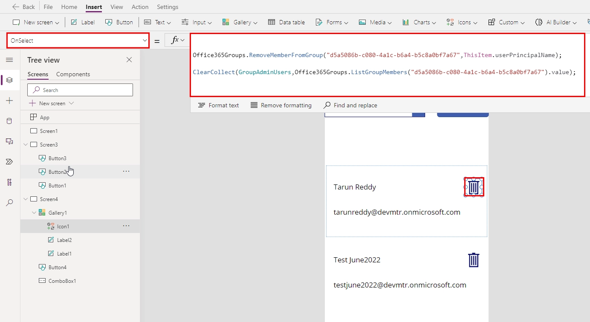Click Format text
The width and height of the screenshot is (590, 322).
click(x=218, y=105)
